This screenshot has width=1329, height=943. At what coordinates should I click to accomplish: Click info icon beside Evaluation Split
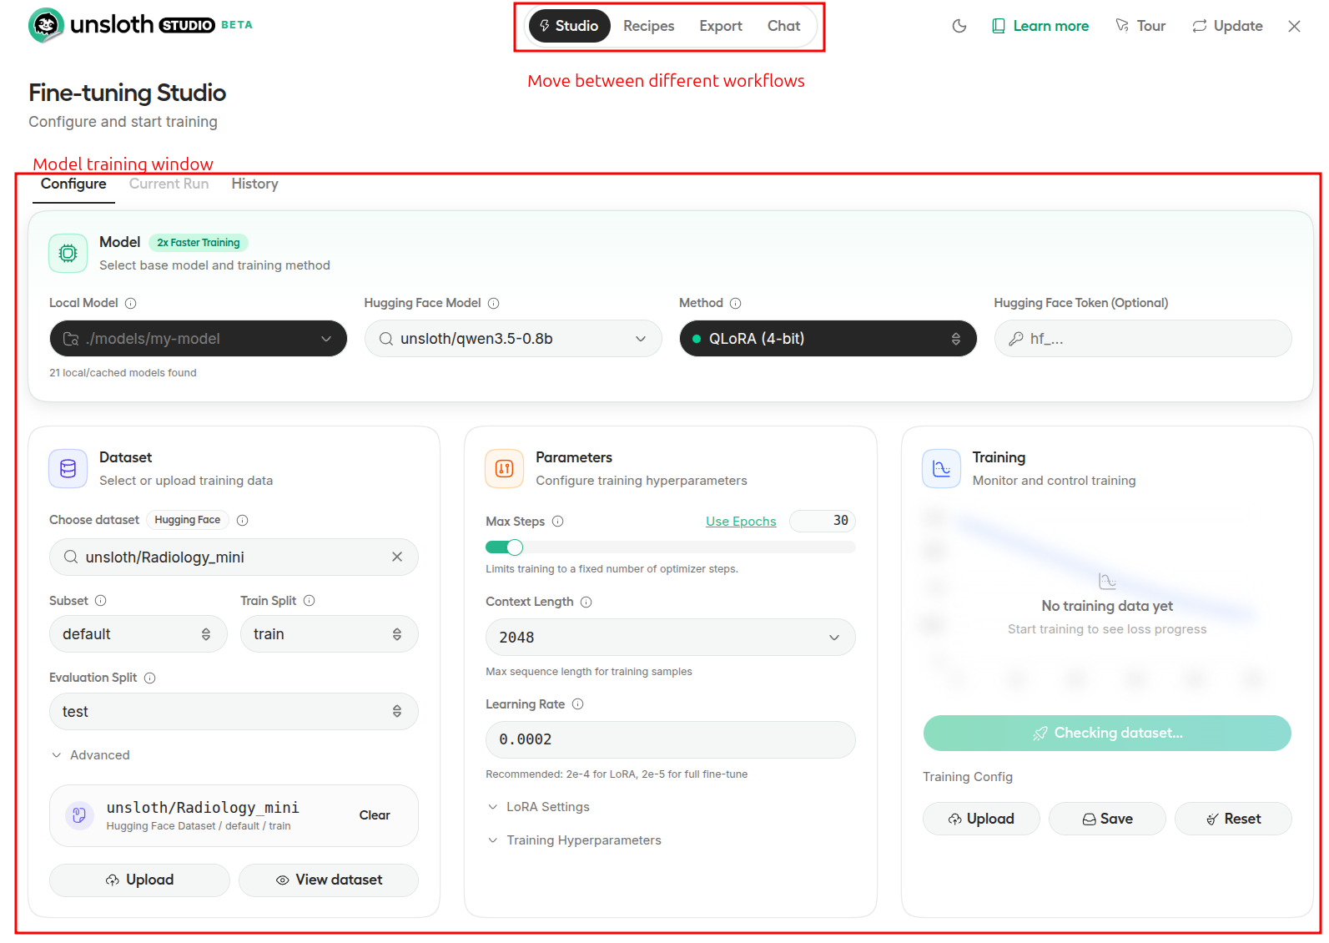(x=150, y=678)
